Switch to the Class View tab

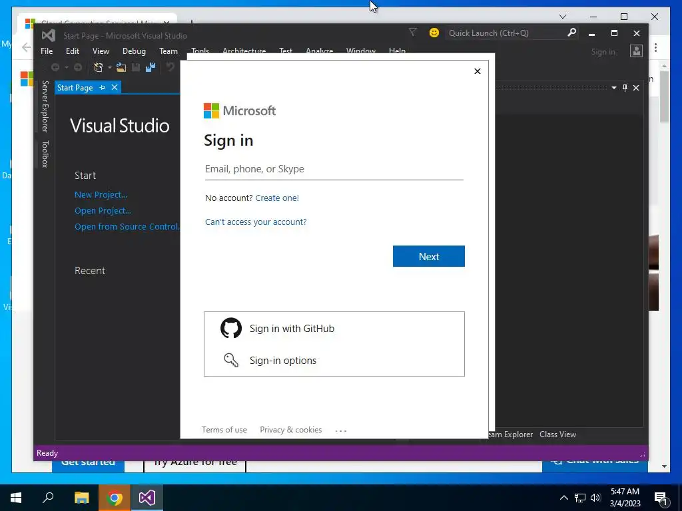[557, 434]
